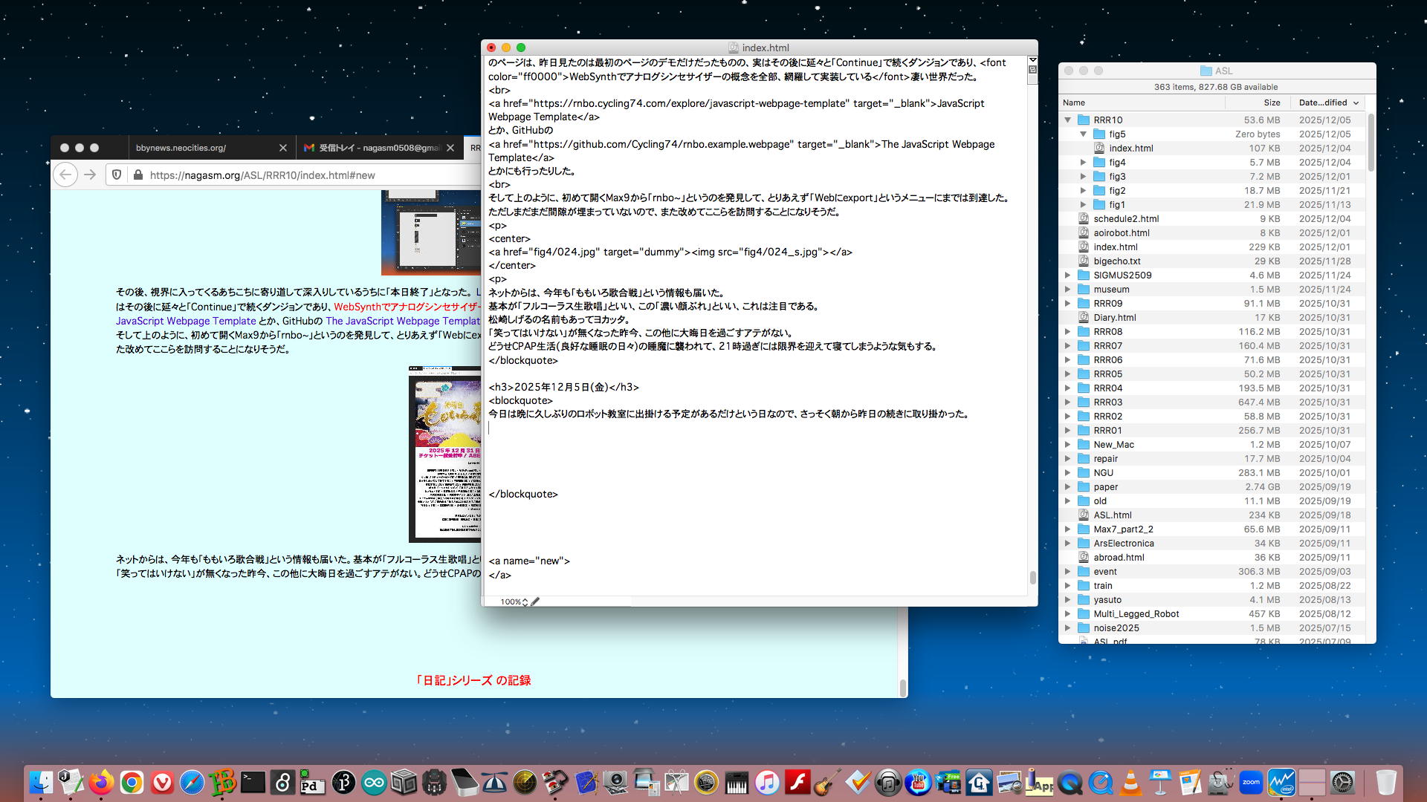The height and width of the screenshot is (802, 1427).
Task: Expand the SIGMUS2509 folder
Action: (1068, 275)
